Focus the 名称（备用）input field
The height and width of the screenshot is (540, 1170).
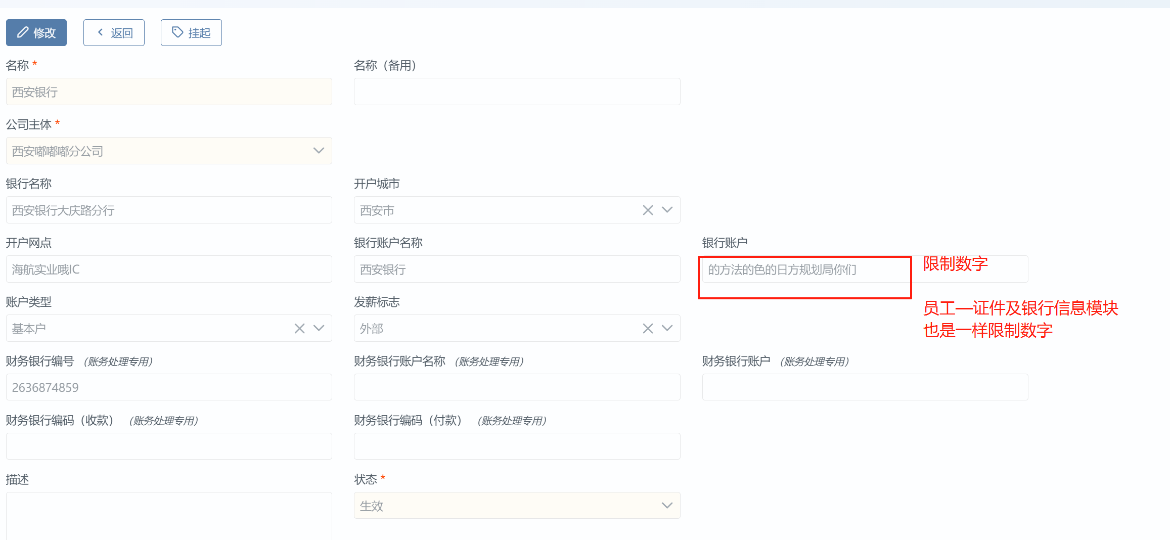pos(517,92)
